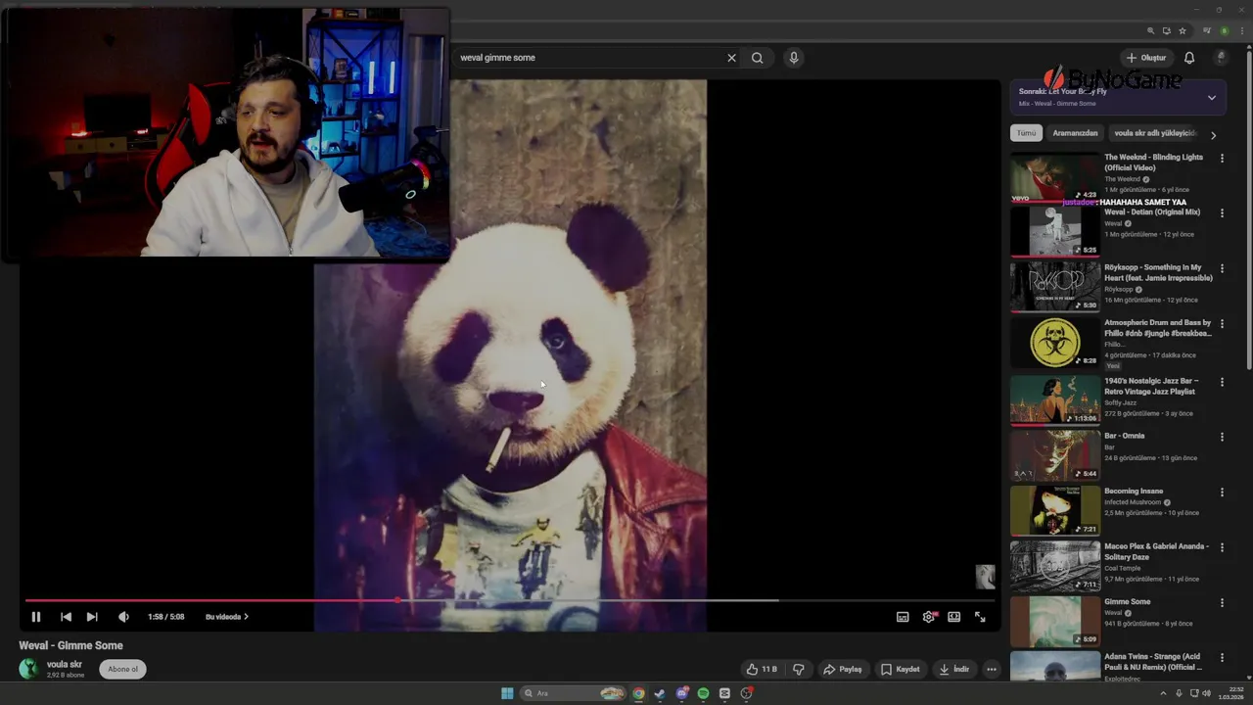Open the Chrome zoom magnifier icon
Viewport: 1253px width, 705px height.
pos(1150,30)
